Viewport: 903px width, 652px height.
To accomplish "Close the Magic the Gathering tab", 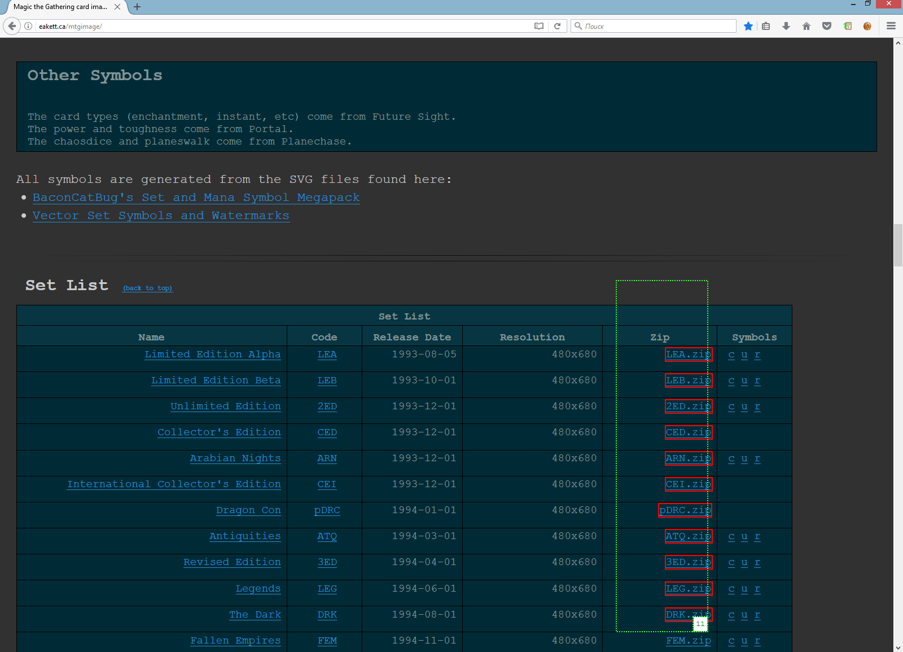I will tap(117, 7).
